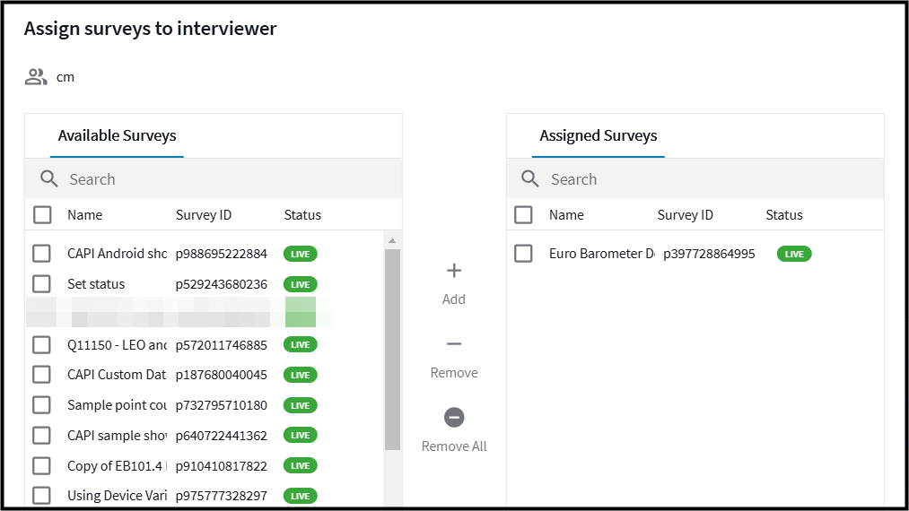Click available Status column header
The width and height of the screenshot is (909, 511).
302,215
